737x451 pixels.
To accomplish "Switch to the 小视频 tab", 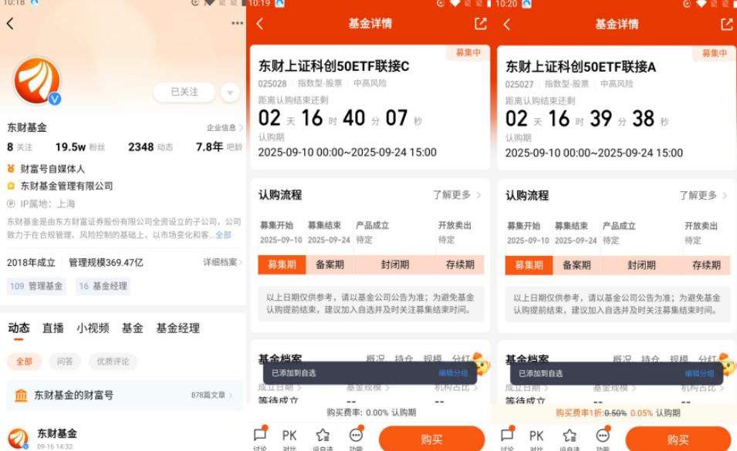I will pos(93,328).
